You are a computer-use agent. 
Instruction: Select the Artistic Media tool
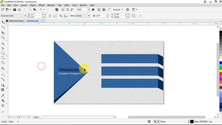point(3,48)
